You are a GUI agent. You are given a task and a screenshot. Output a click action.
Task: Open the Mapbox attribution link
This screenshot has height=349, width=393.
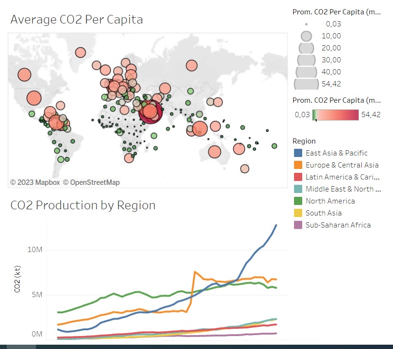pyautogui.click(x=35, y=182)
